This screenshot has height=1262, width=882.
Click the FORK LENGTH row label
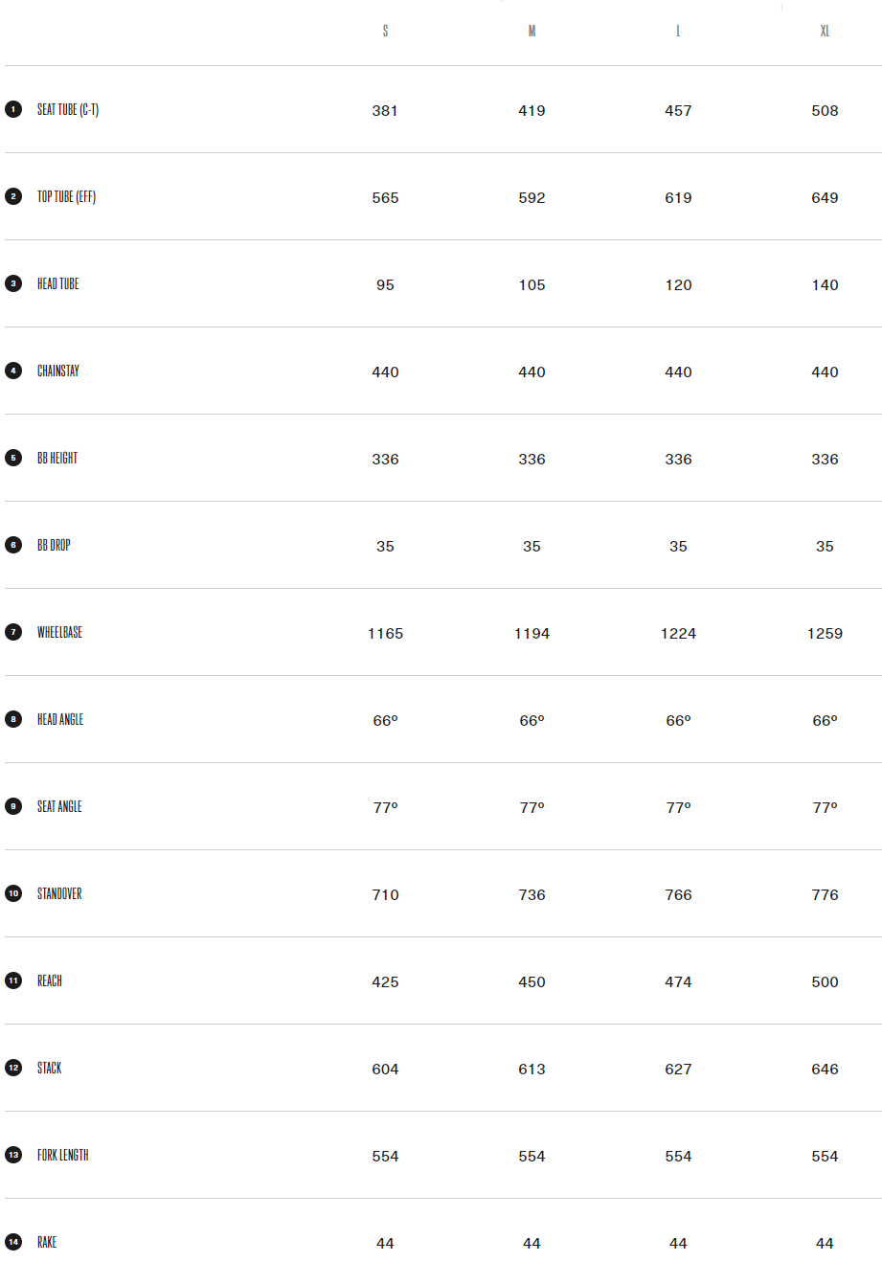[63, 1155]
